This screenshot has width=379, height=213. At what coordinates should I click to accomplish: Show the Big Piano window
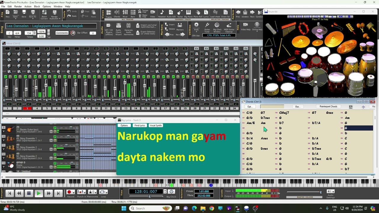tap(188, 14)
